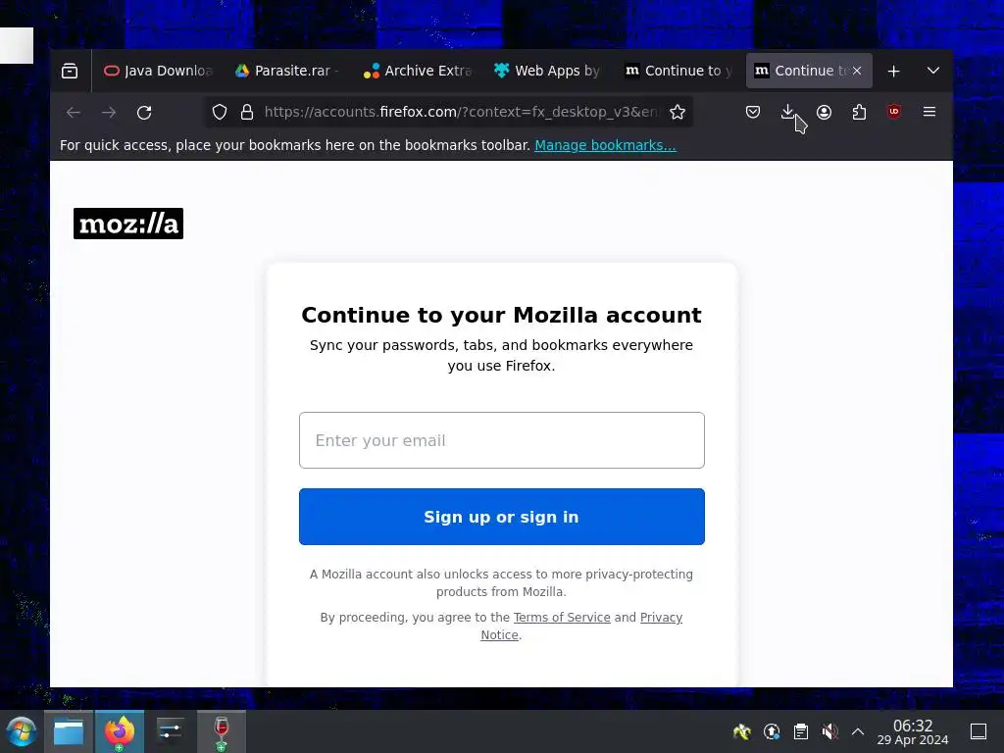Open a new tab with plus
Viewport: 1004px width, 753px height.
[894, 71]
